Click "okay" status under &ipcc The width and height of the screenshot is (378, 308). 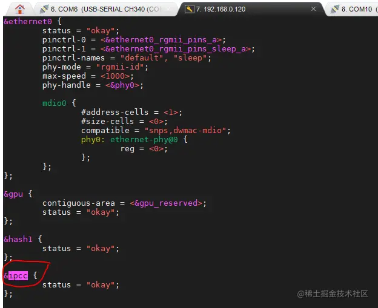[101, 285]
